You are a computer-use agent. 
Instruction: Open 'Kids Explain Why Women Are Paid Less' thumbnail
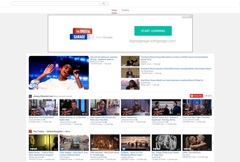pyautogui.click(x=105, y=108)
